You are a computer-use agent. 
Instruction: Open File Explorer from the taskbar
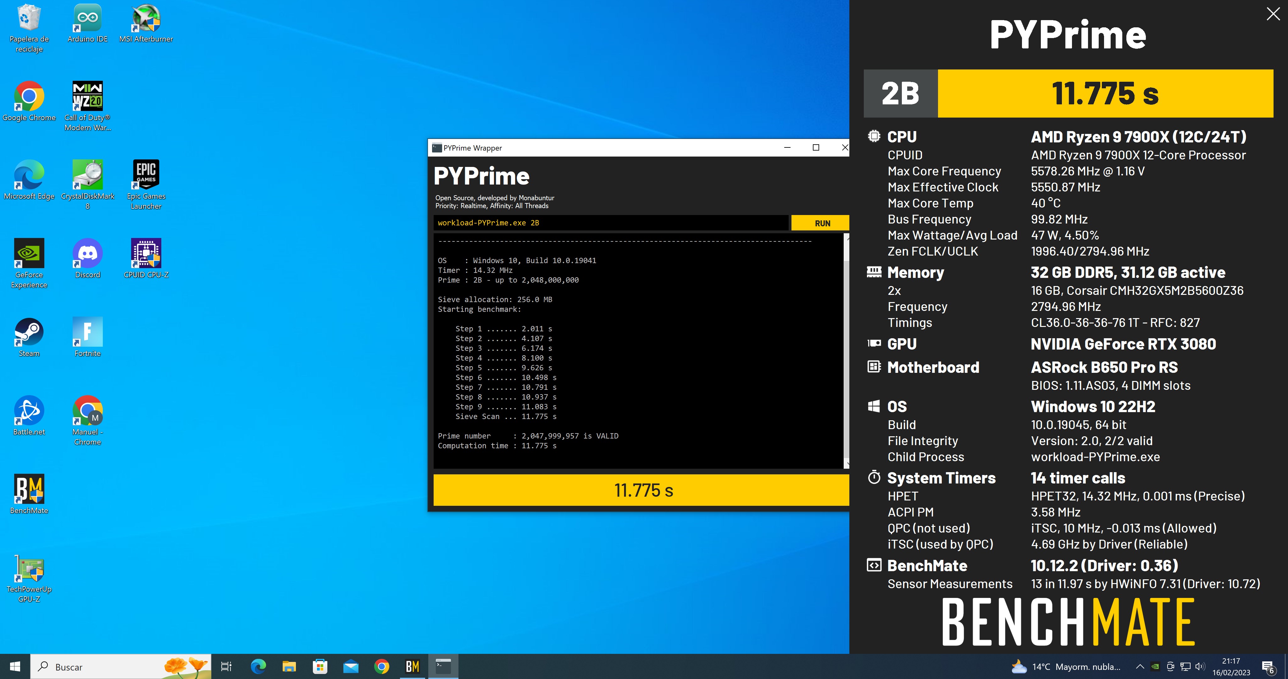click(x=289, y=666)
